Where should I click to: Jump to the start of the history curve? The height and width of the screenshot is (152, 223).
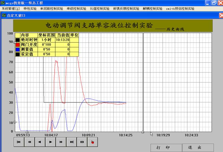[x=19, y=142]
